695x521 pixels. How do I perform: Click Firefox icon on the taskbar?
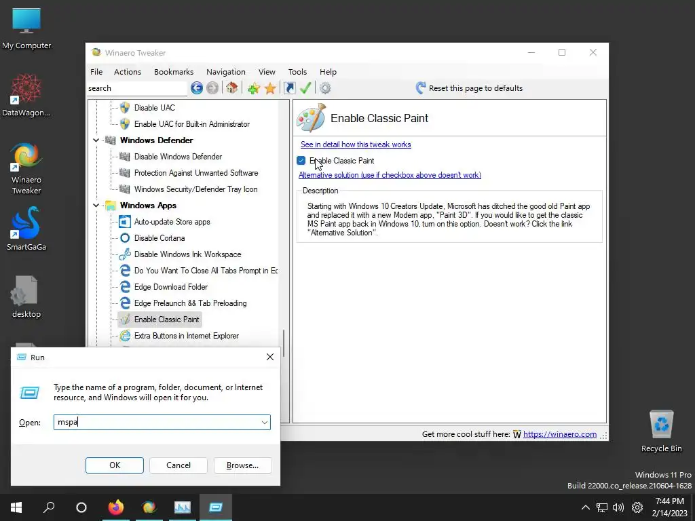point(116,507)
